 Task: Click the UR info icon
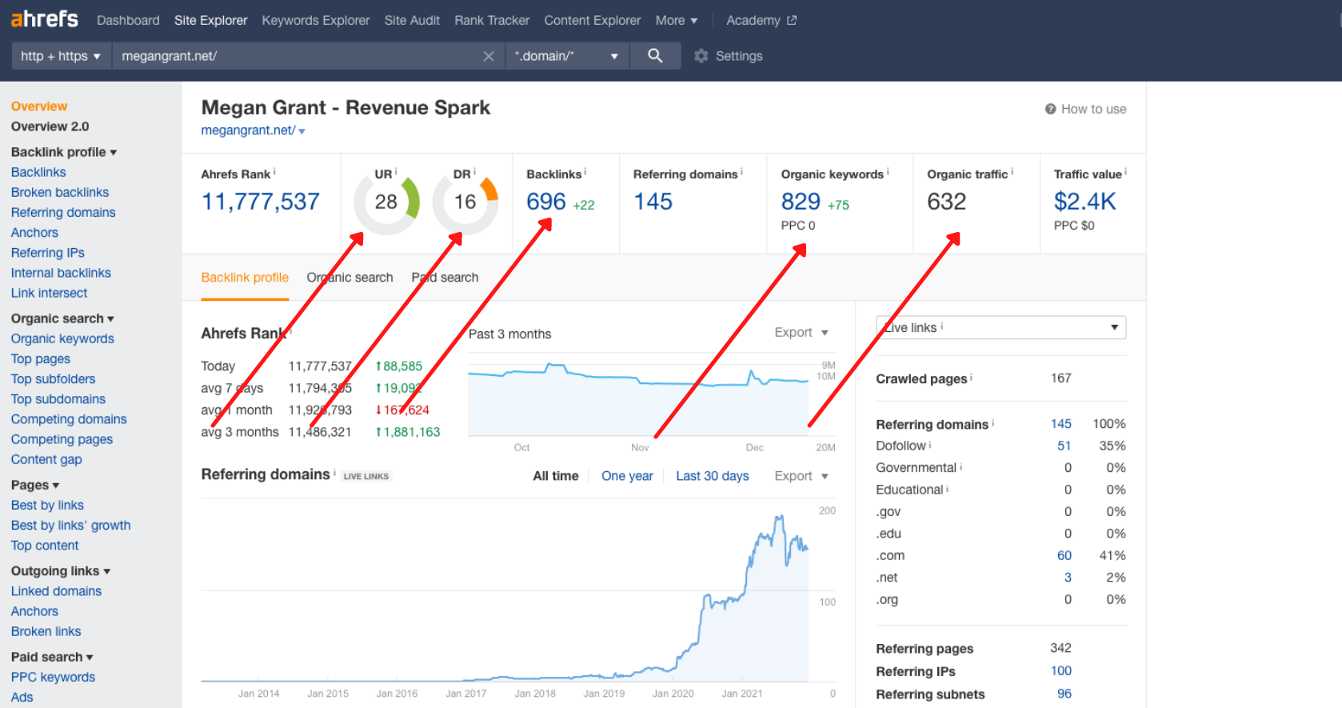tap(396, 171)
